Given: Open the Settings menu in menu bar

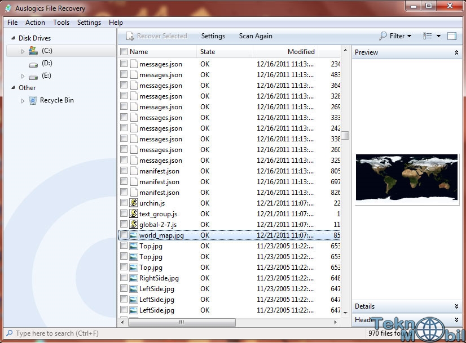Looking at the screenshot, I should 89,23.
